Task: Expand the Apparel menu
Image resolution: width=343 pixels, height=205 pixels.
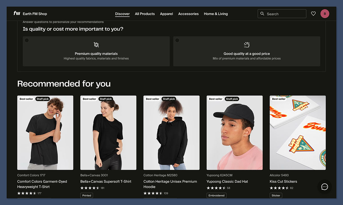Action: point(166,14)
